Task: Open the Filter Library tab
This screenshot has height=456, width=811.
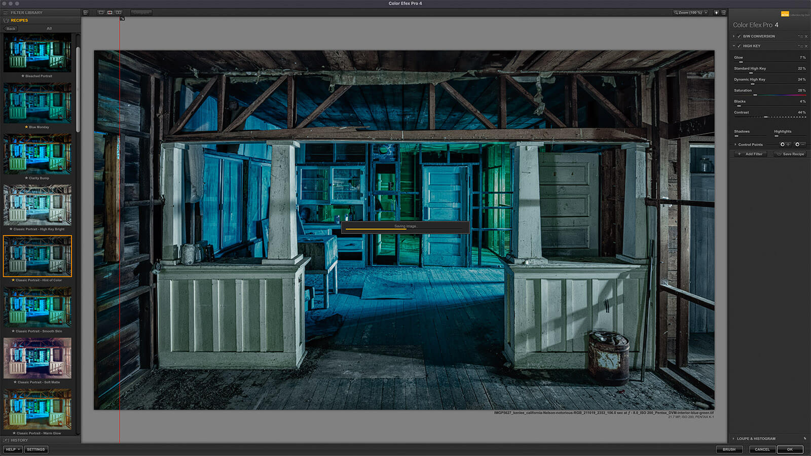Action: (26, 13)
